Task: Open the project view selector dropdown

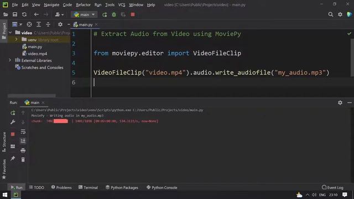Action: click(17, 24)
